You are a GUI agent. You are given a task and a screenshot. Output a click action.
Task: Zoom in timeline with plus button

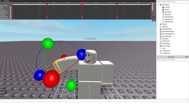(153, 18)
